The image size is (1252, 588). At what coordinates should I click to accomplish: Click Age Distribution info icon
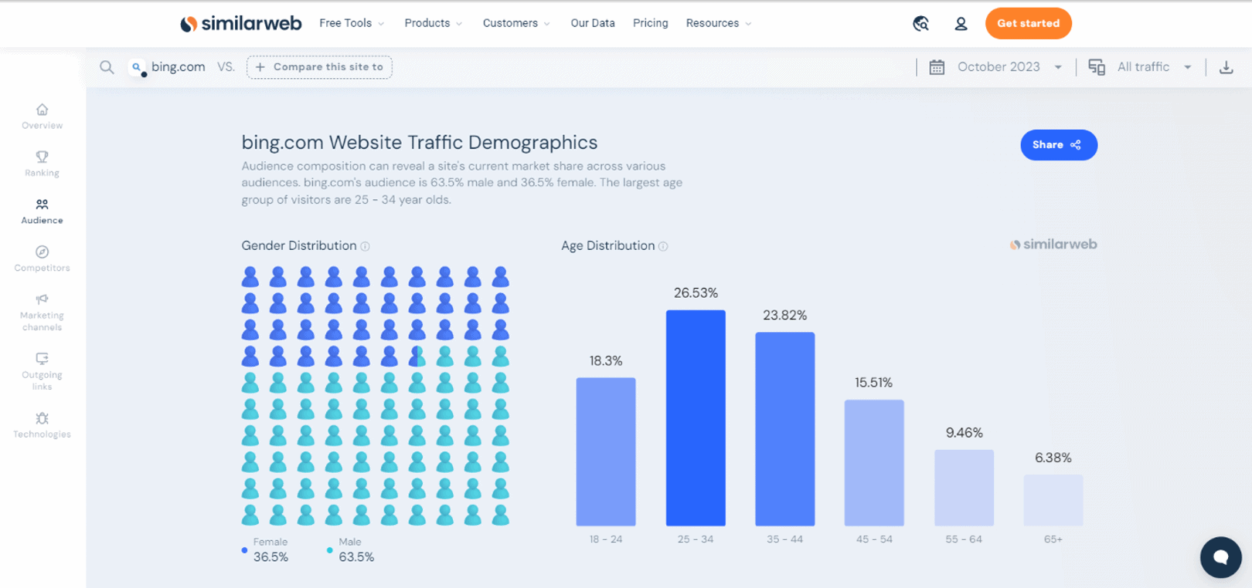[x=663, y=246]
